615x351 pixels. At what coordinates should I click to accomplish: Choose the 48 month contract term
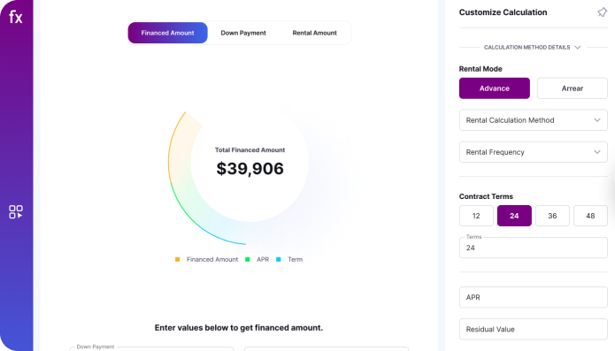(590, 216)
